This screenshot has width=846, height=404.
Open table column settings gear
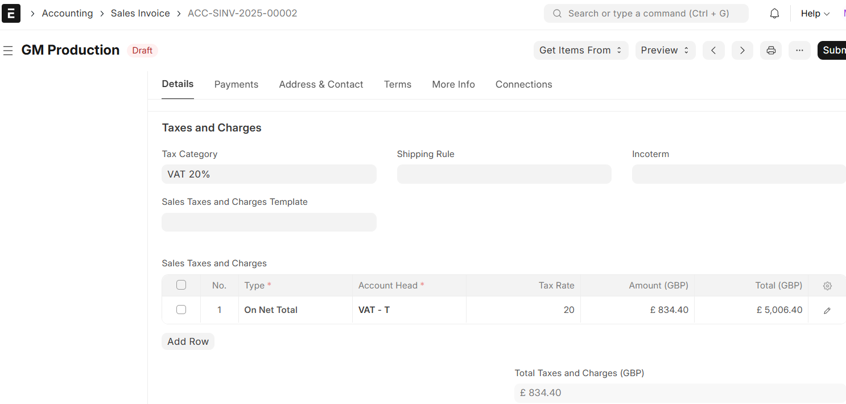(x=827, y=286)
